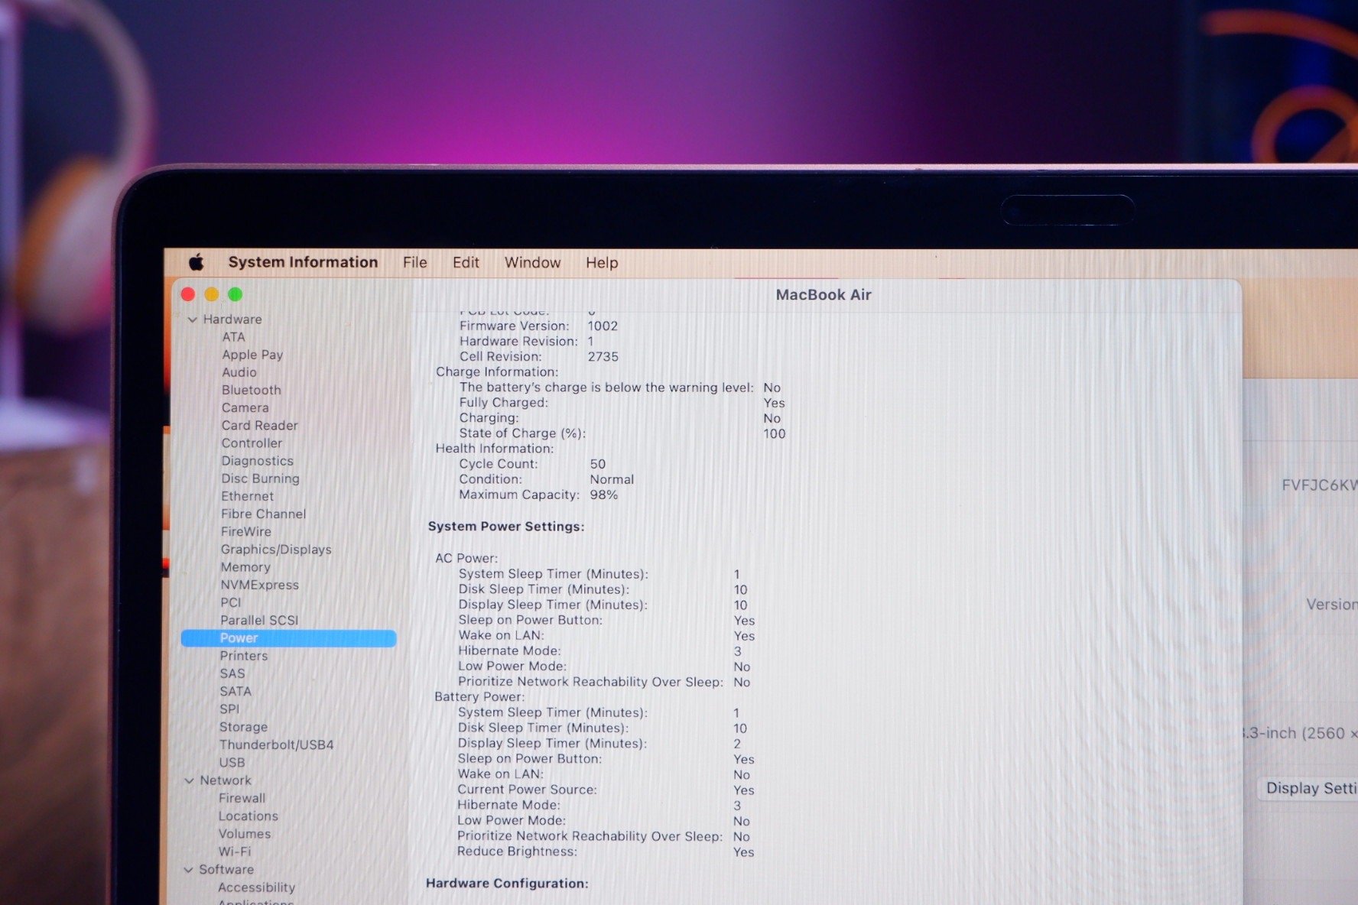
Task: Select Parallel SCSI in the sidebar
Action: click(259, 620)
